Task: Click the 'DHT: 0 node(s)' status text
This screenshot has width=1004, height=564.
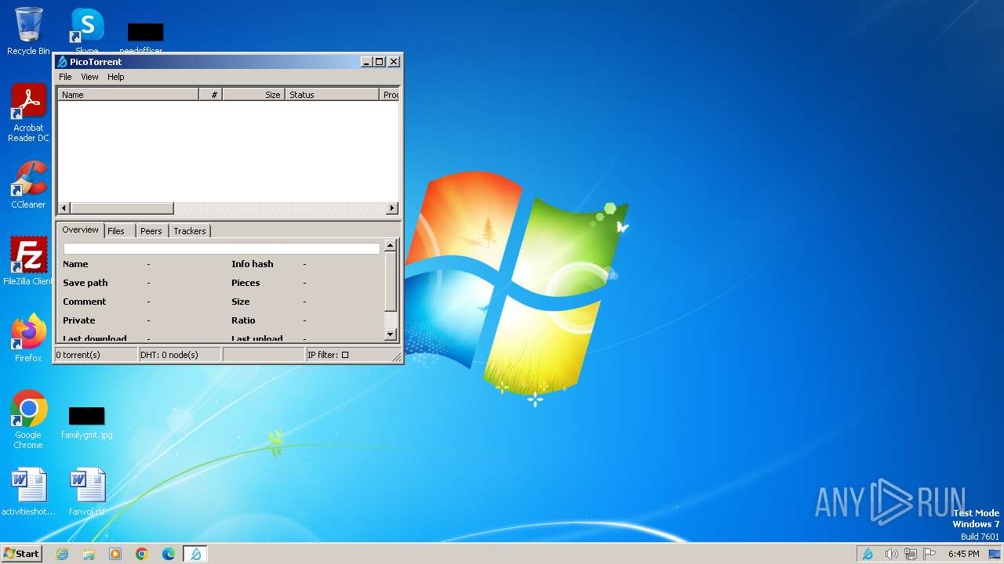Action: (x=169, y=355)
